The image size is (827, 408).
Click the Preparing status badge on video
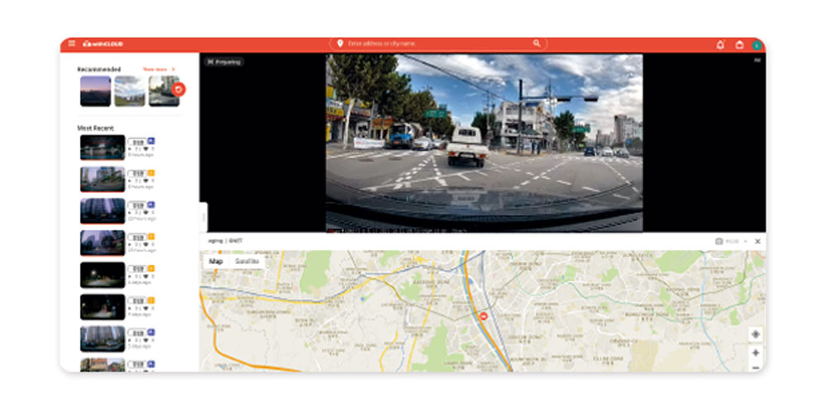(224, 62)
